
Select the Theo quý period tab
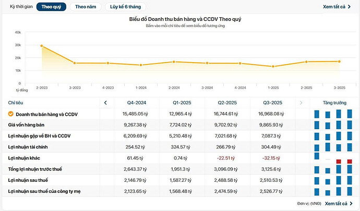(x=51, y=7)
